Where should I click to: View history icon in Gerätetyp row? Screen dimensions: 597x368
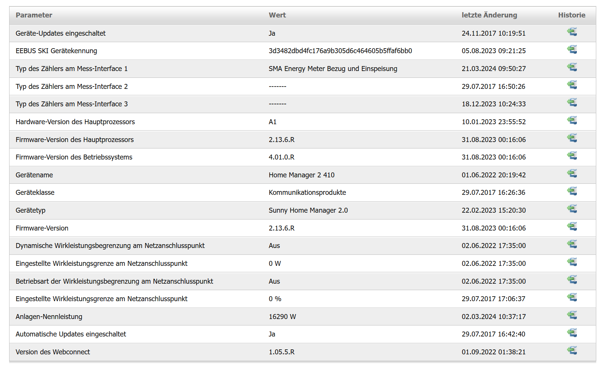point(572,209)
